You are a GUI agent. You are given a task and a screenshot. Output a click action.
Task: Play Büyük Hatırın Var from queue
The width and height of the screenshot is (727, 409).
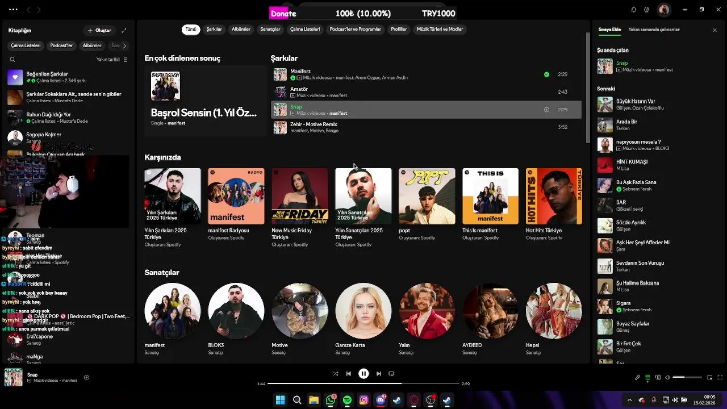click(657, 105)
